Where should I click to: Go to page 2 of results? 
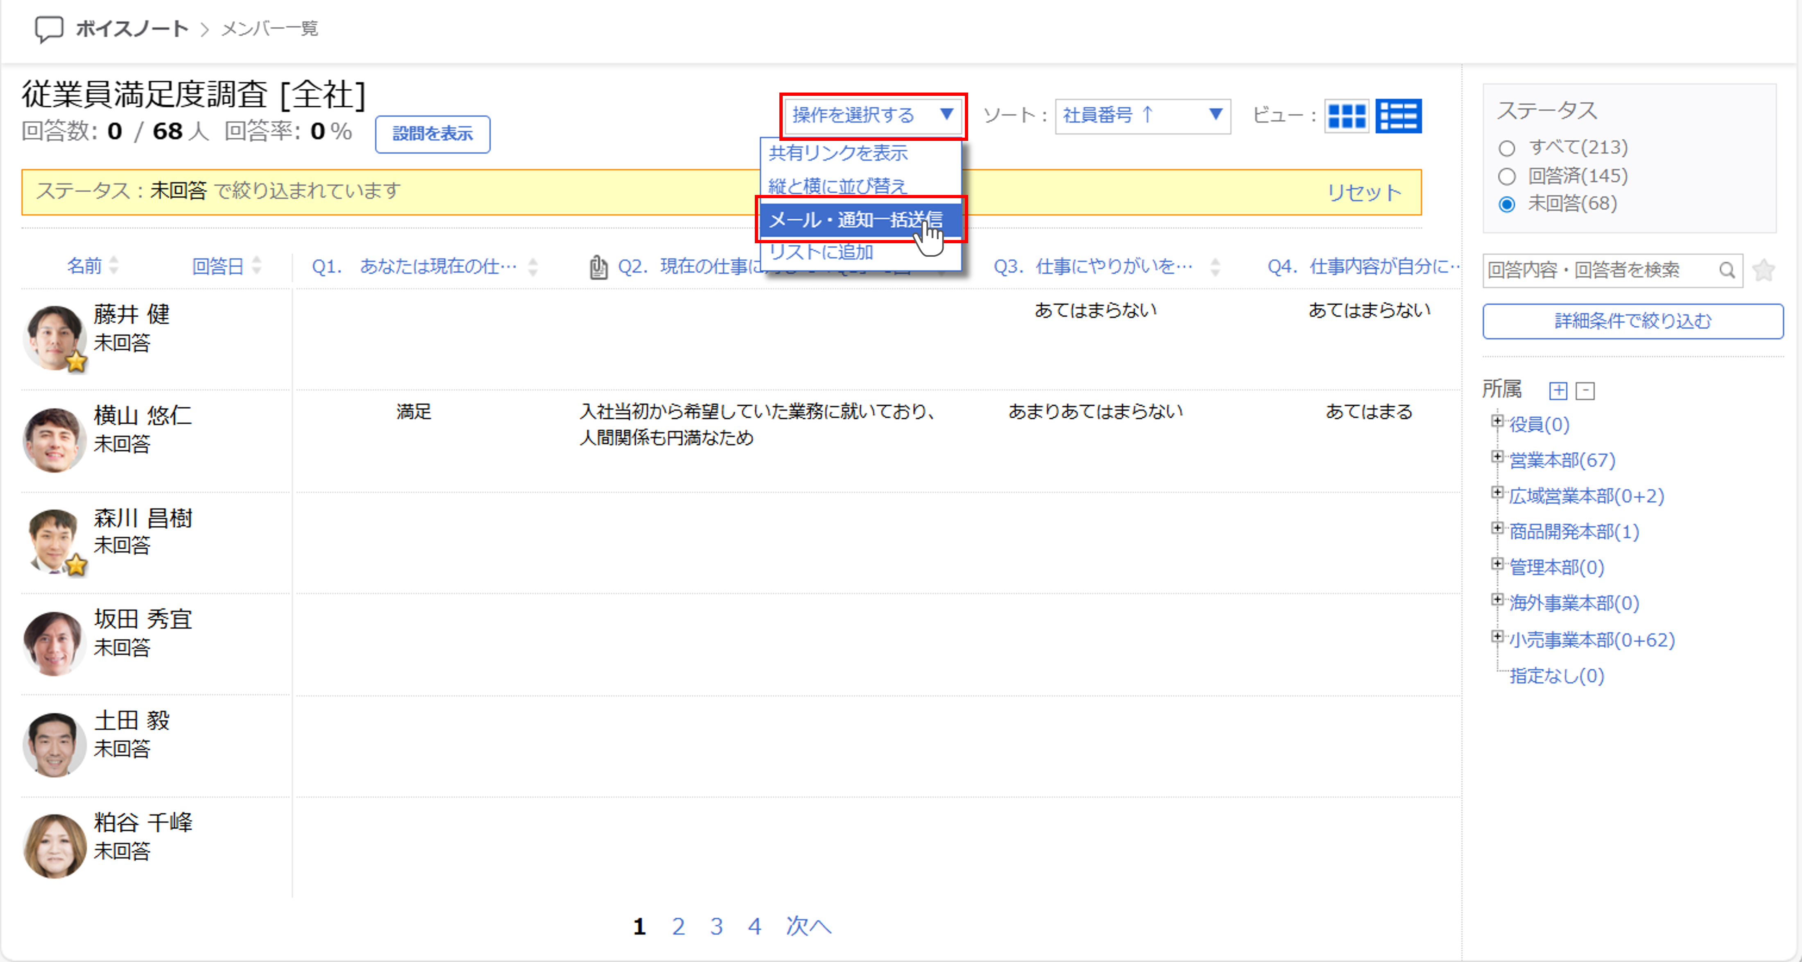(x=678, y=926)
